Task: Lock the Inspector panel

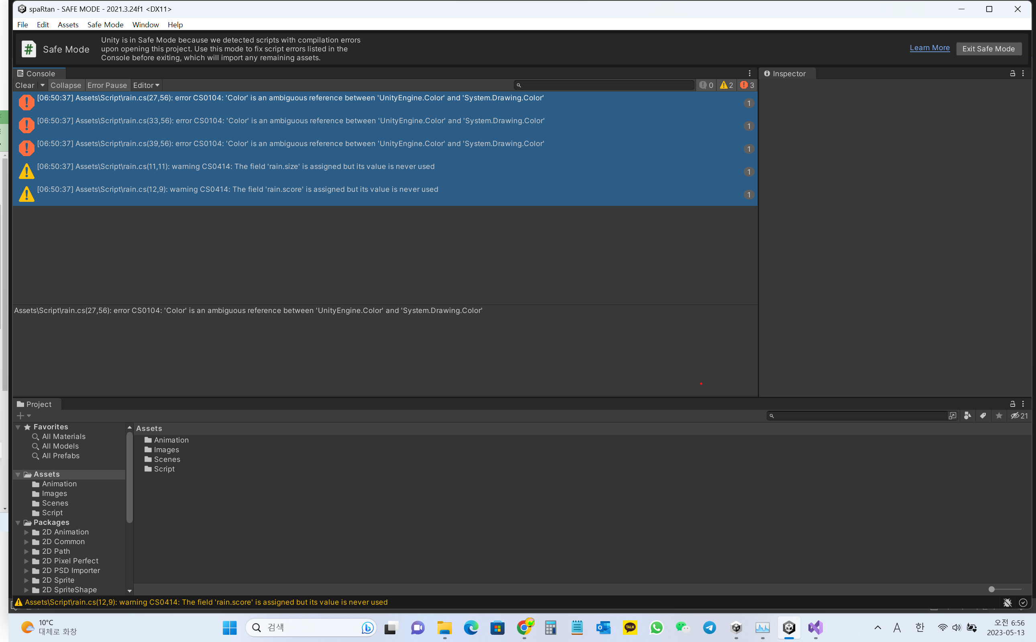Action: click(1013, 73)
